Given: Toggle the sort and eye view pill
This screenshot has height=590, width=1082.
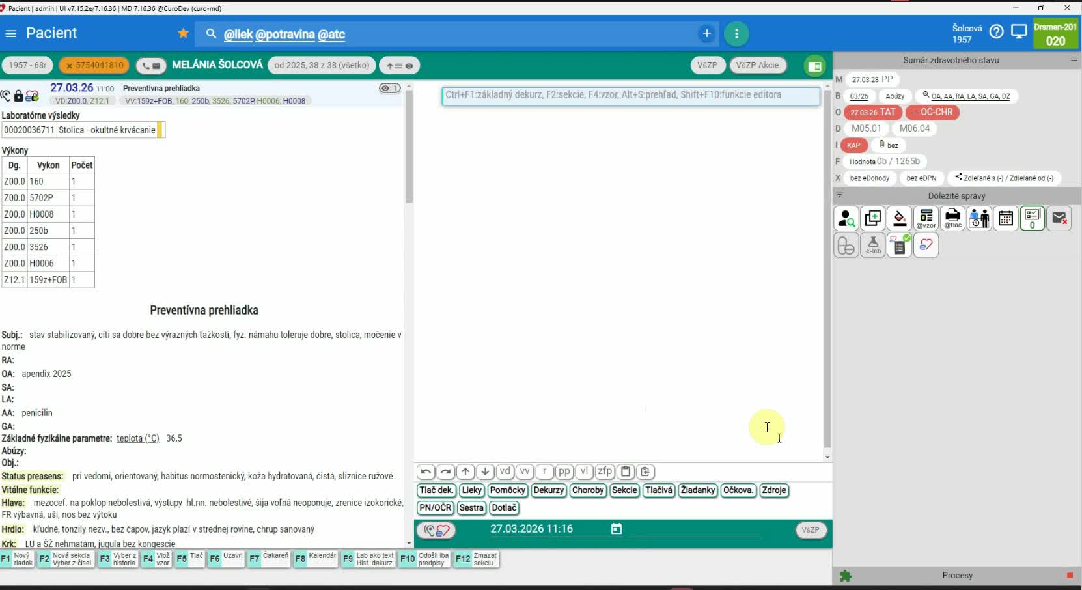Looking at the screenshot, I should (399, 66).
